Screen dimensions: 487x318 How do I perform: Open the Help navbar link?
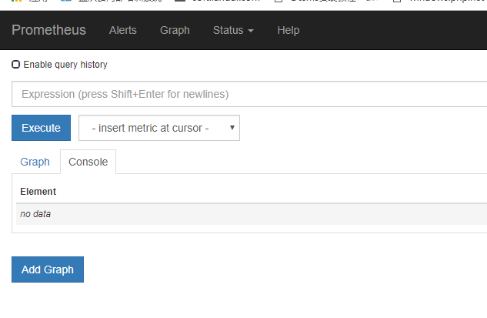point(289,30)
